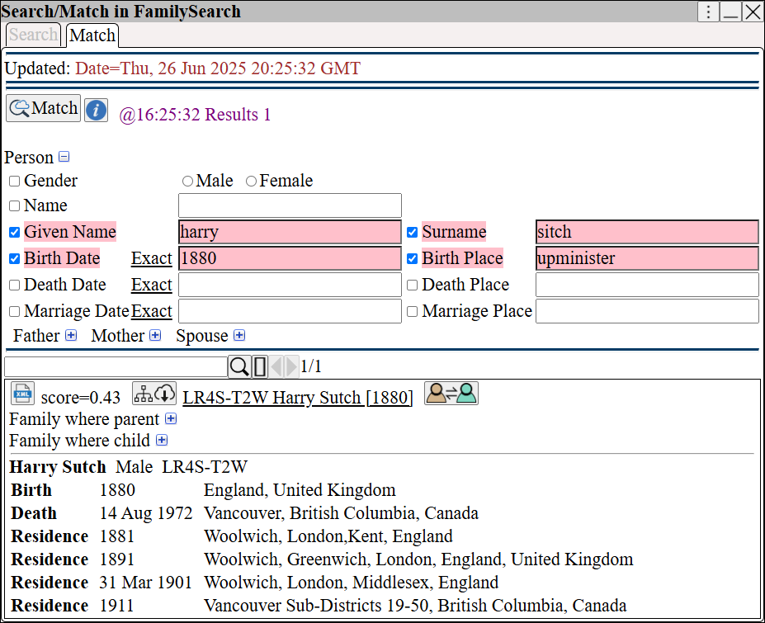
Task: Open the window options kebab menu
Action: point(708,12)
